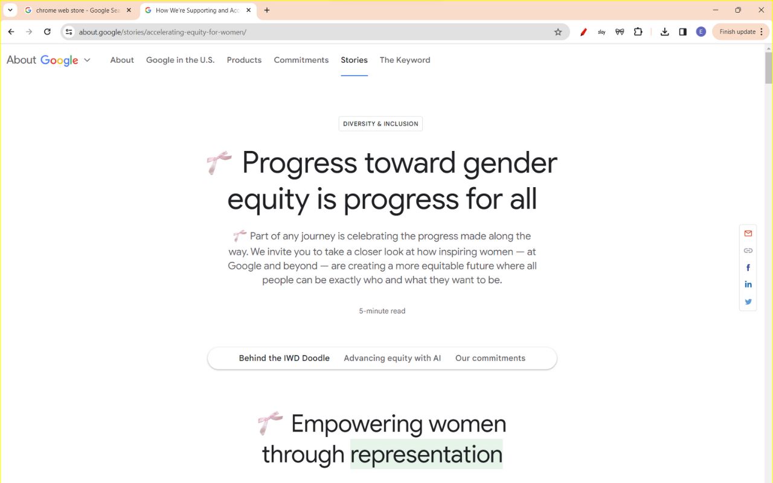Open a new browser tab
Image resolution: width=773 pixels, height=483 pixels.
(x=267, y=10)
